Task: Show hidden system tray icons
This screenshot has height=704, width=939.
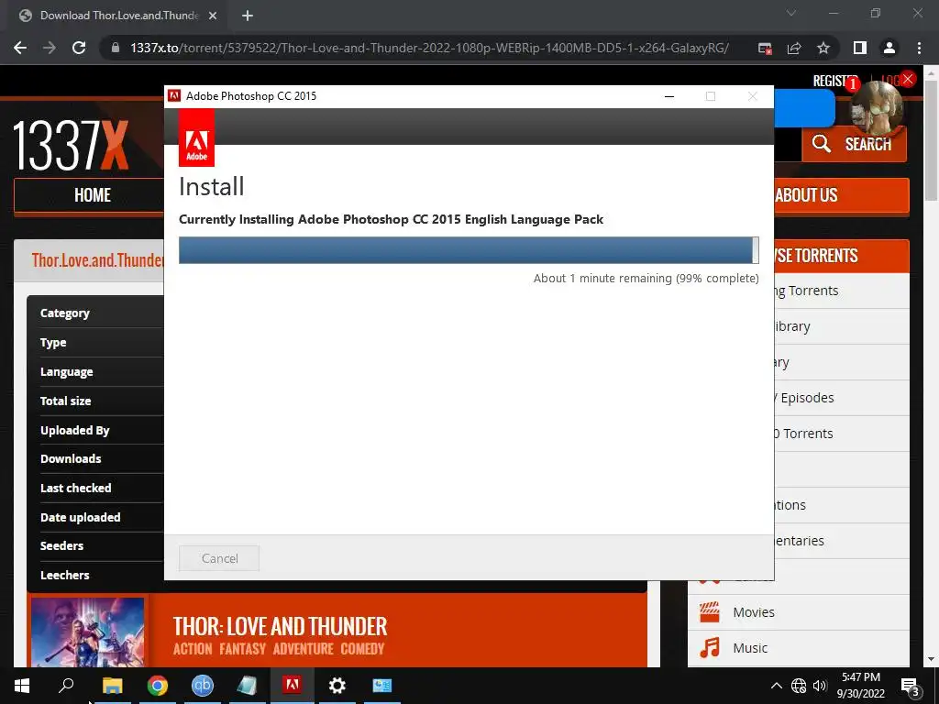Action: click(x=776, y=686)
